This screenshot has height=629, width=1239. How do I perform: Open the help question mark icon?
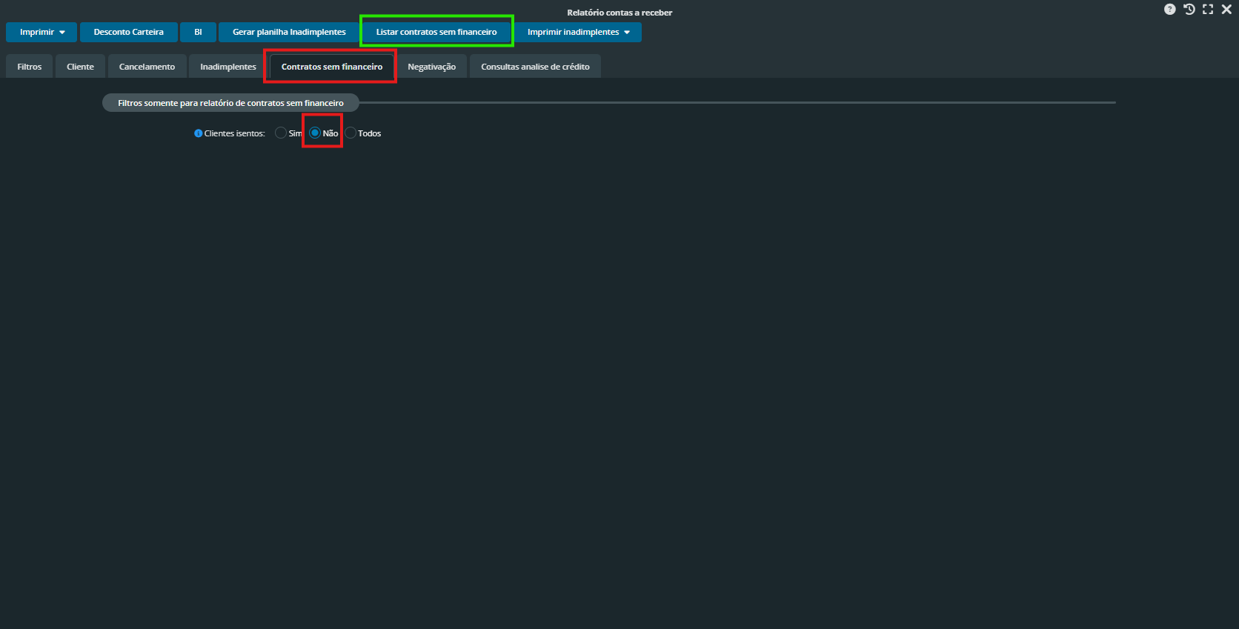click(x=1169, y=10)
